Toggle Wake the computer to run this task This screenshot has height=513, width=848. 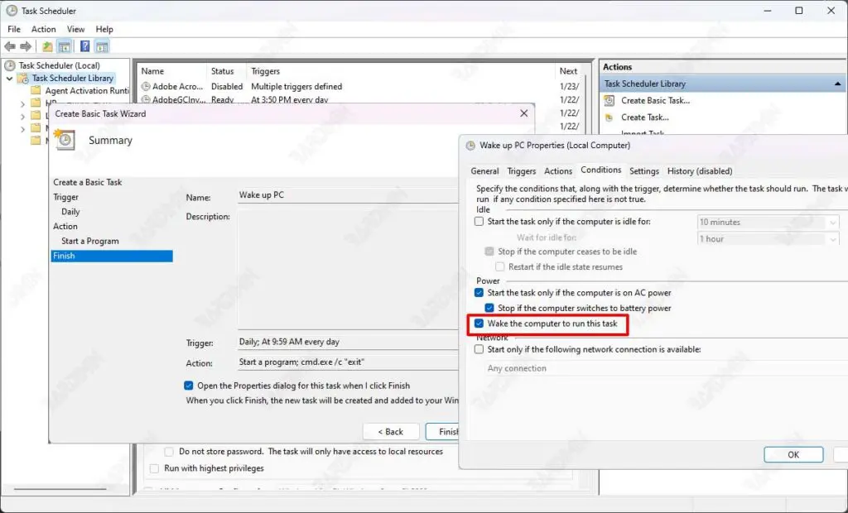click(479, 324)
